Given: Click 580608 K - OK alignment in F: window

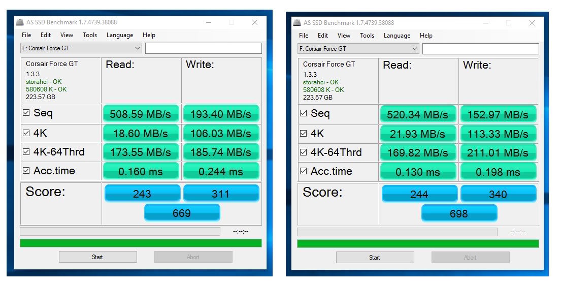Looking at the screenshot, I should (323, 89).
